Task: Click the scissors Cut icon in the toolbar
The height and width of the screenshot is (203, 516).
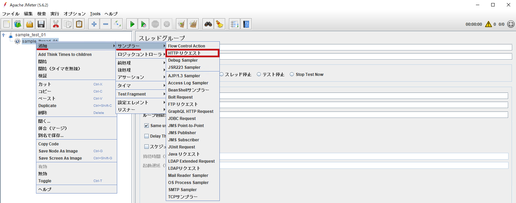Action: [56, 24]
